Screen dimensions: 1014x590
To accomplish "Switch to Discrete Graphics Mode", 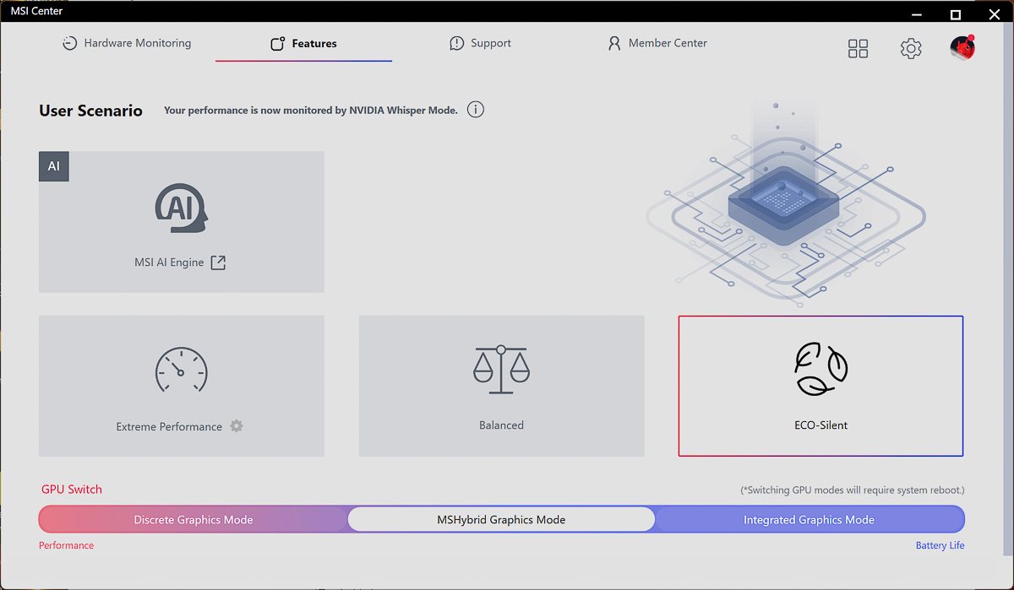I will 194,520.
